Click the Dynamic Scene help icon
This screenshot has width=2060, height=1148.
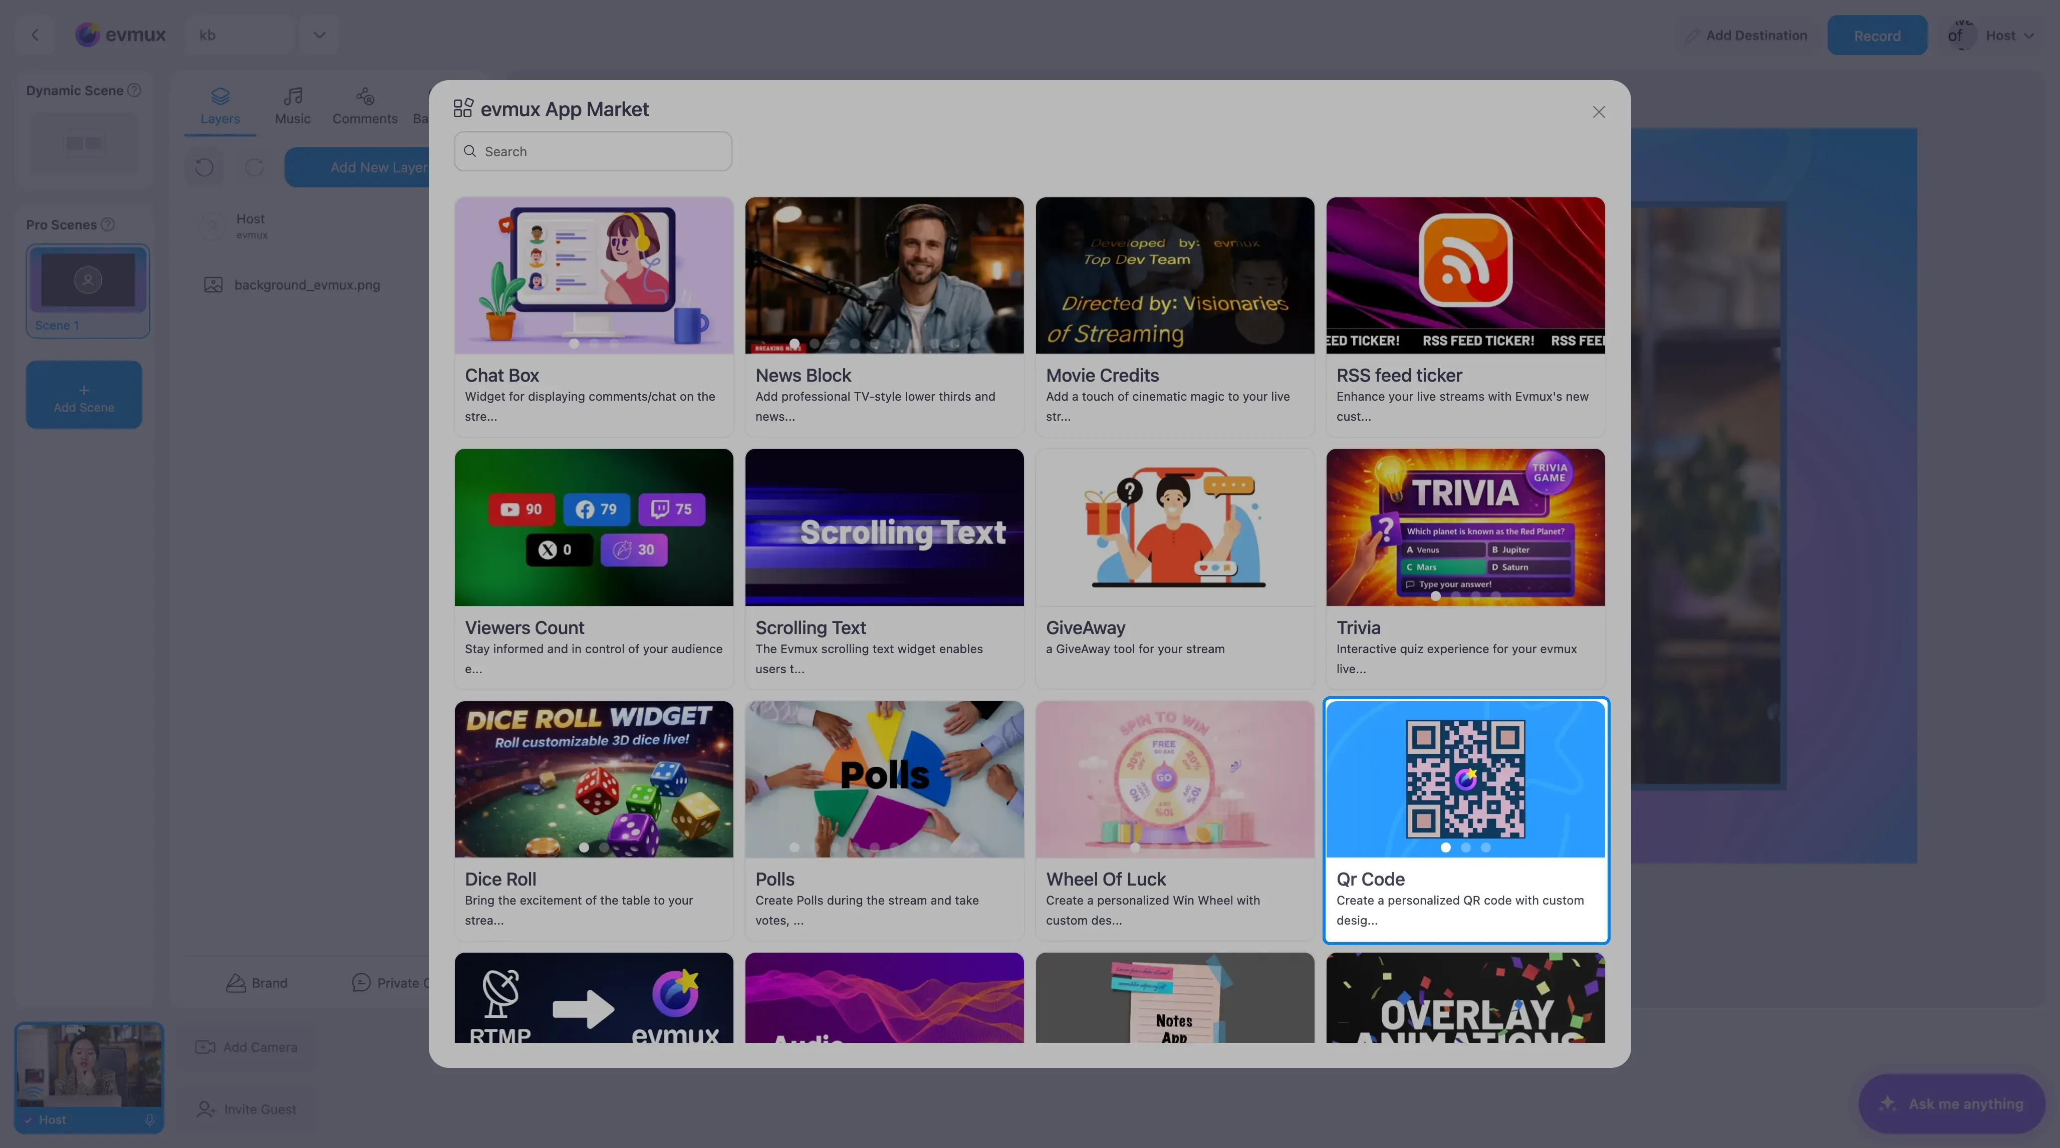pos(134,90)
